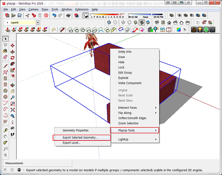Click the LightUp lightbulb icon
The width and height of the screenshot is (222, 175).
point(200,30)
